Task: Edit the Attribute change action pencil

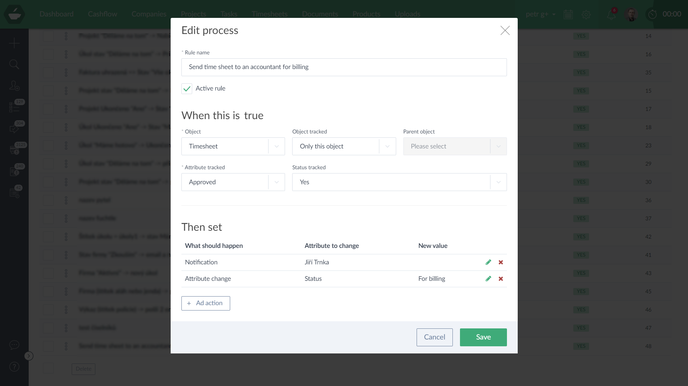Action: click(488, 279)
